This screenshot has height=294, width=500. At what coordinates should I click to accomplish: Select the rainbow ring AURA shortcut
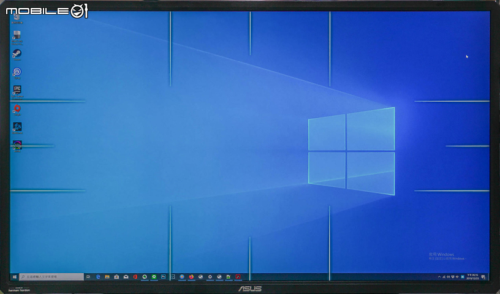[17, 146]
